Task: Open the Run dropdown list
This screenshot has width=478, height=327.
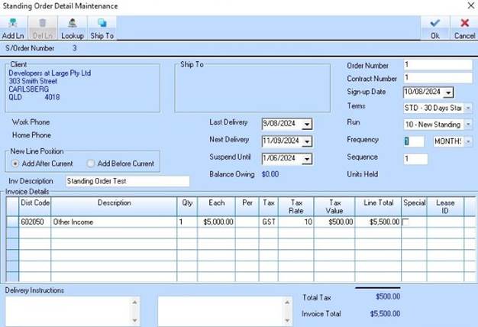Action: (467, 124)
